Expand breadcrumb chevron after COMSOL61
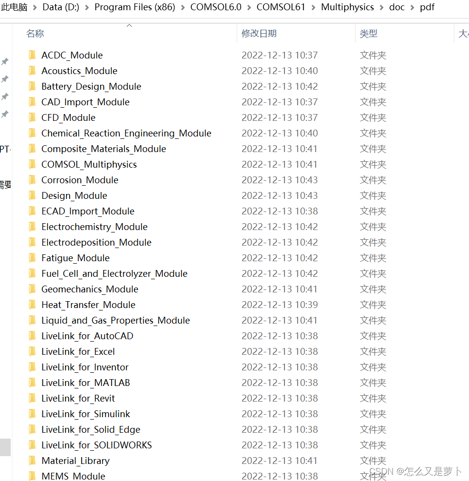This screenshot has width=469, height=481. [313, 7]
